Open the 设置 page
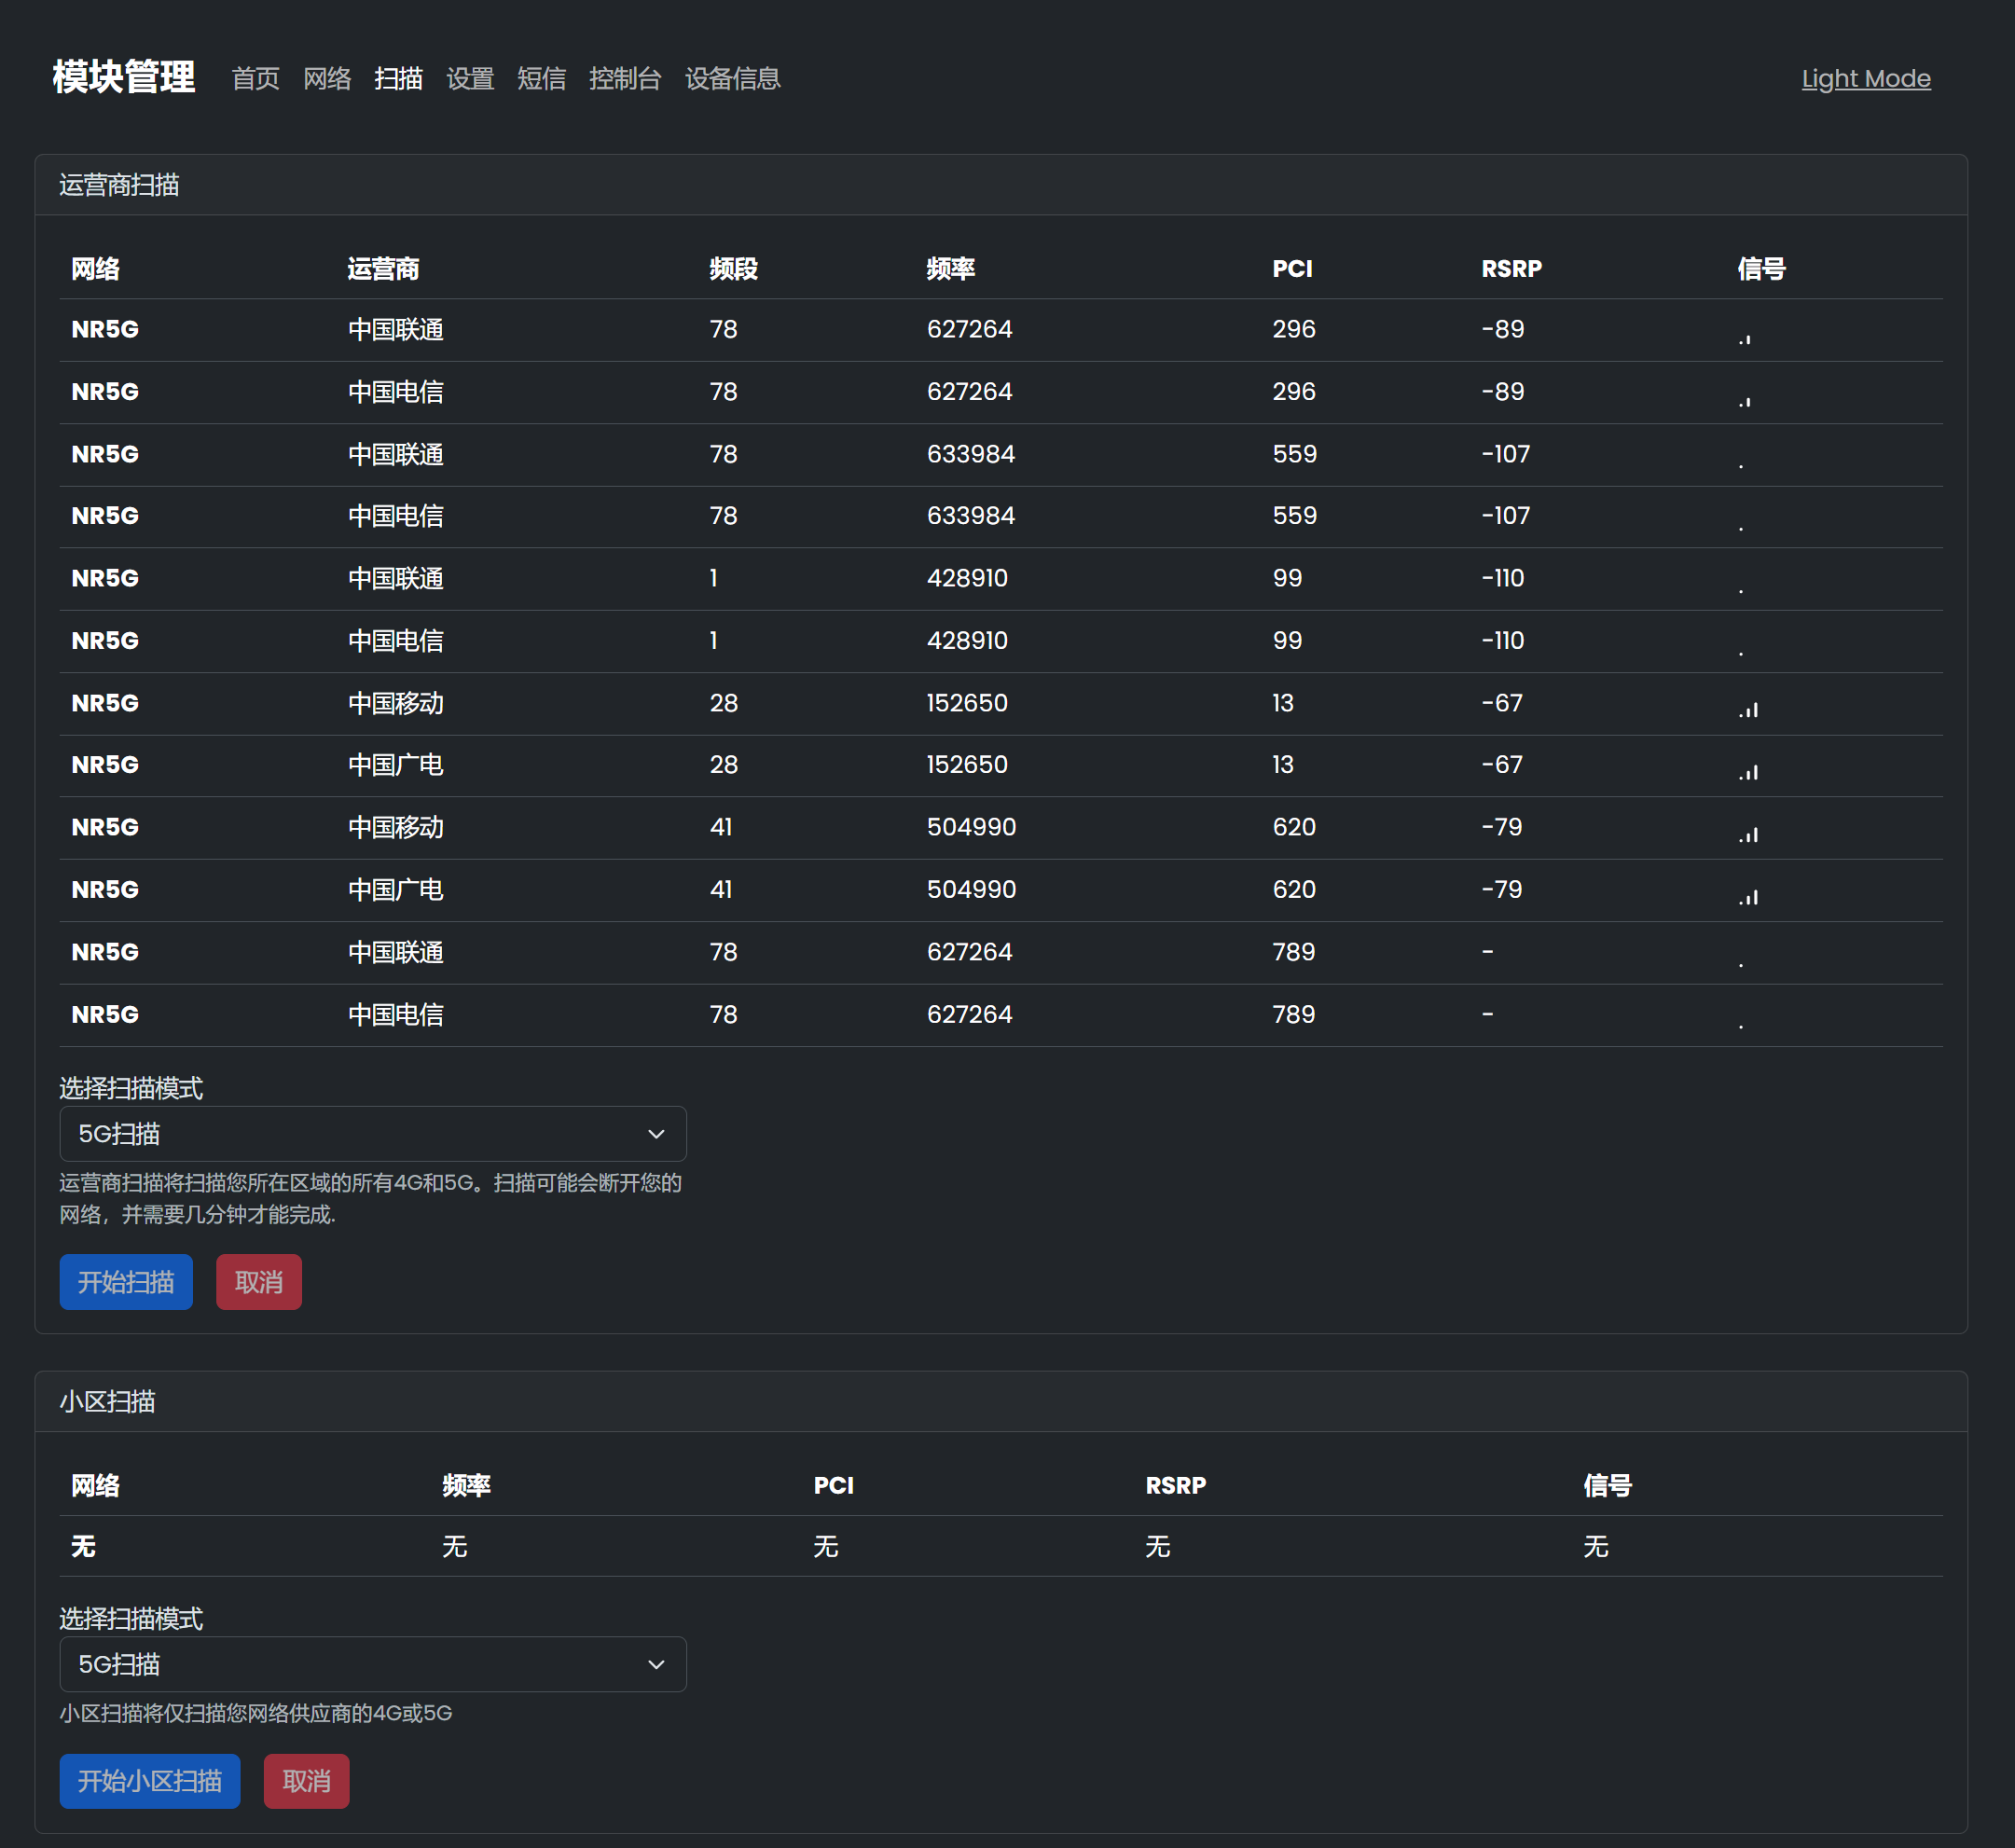This screenshot has height=1848, width=2015. pyautogui.click(x=470, y=78)
